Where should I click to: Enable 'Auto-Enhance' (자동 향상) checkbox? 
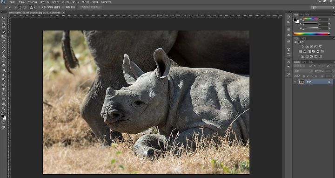(63, 7)
